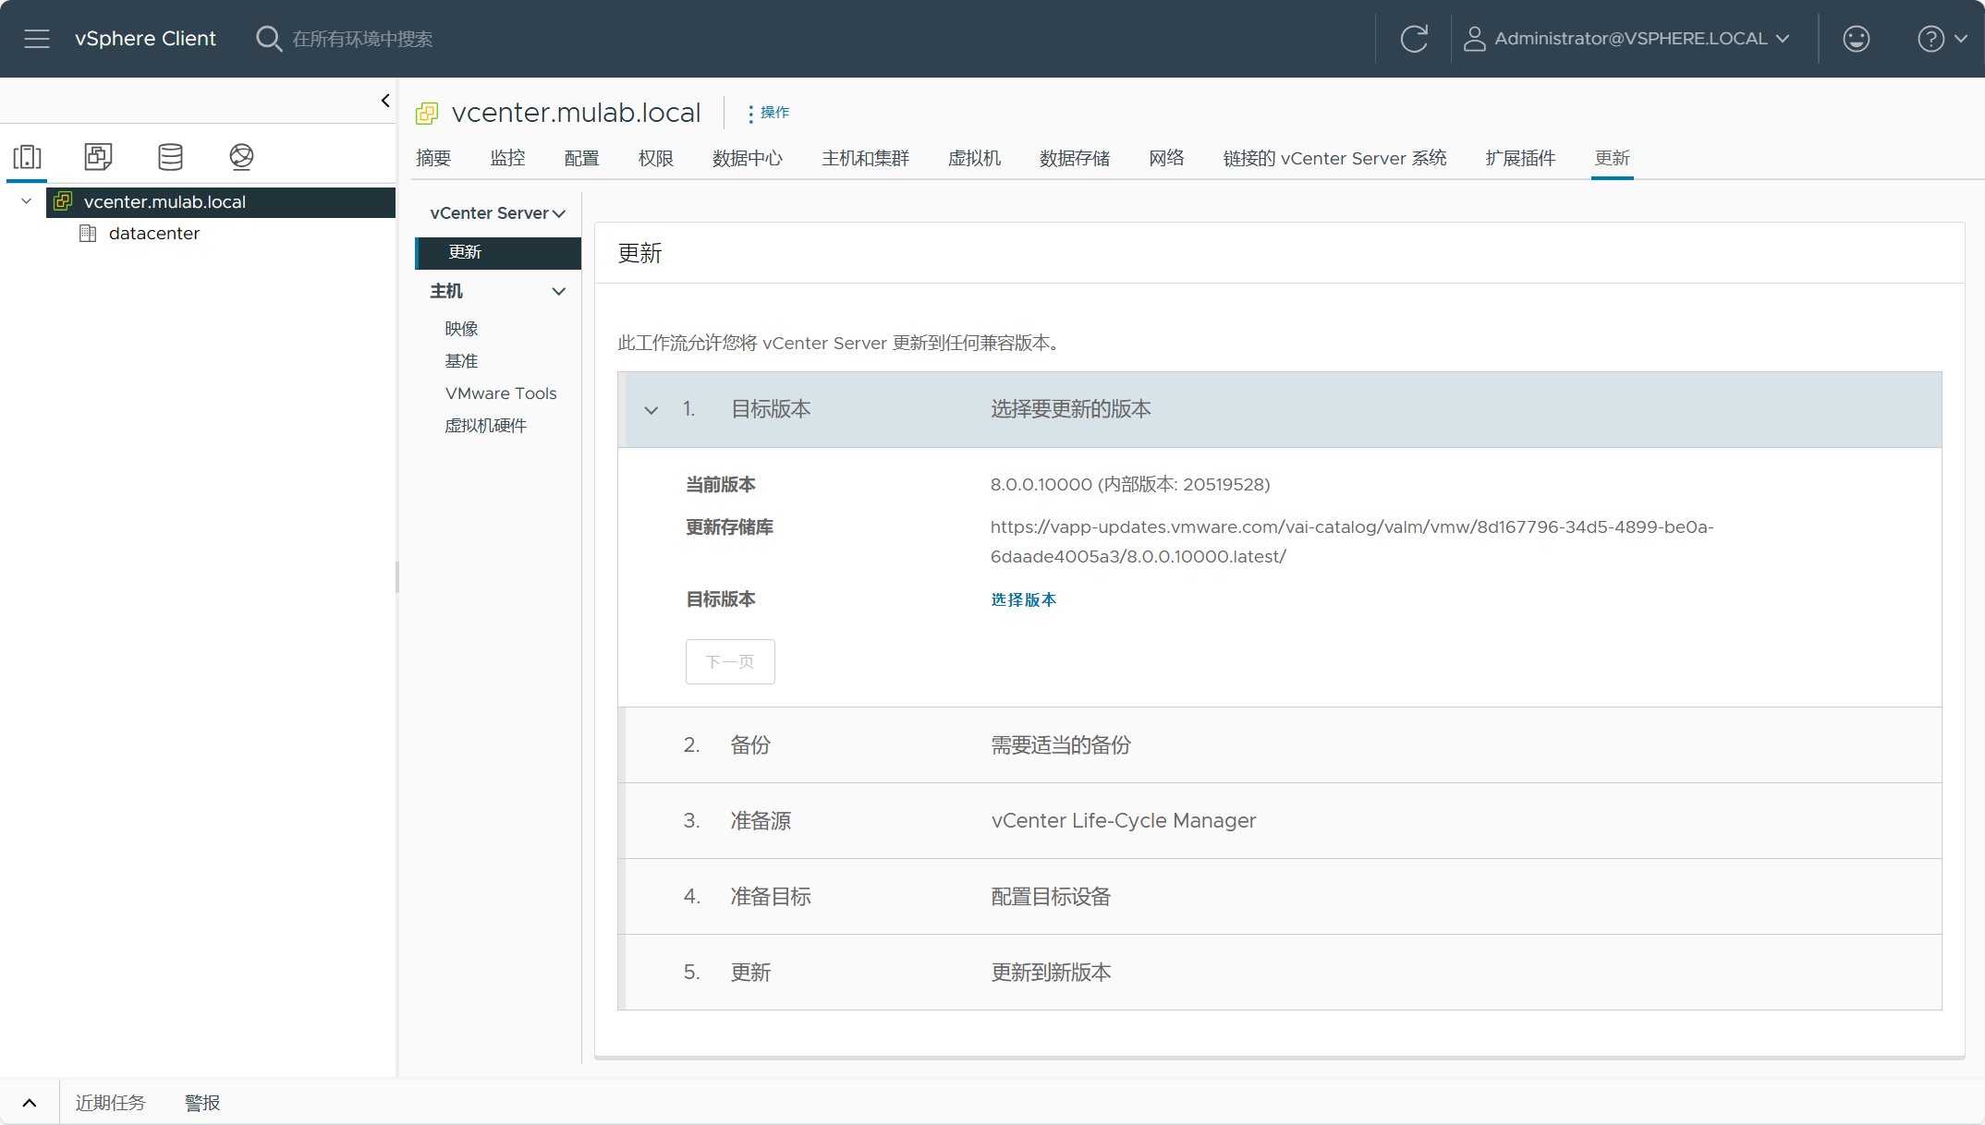This screenshot has width=1985, height=1125.
Task: Open the 网络 tab
Action: click(1166, 158)
